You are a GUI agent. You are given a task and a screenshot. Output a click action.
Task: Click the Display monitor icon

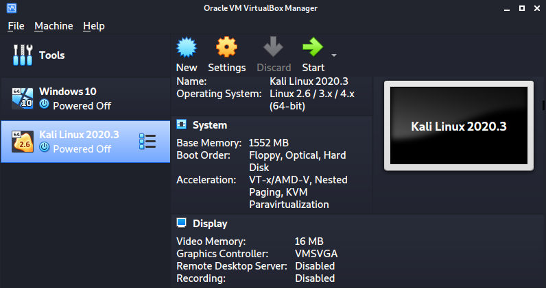(x=182, y=224)
